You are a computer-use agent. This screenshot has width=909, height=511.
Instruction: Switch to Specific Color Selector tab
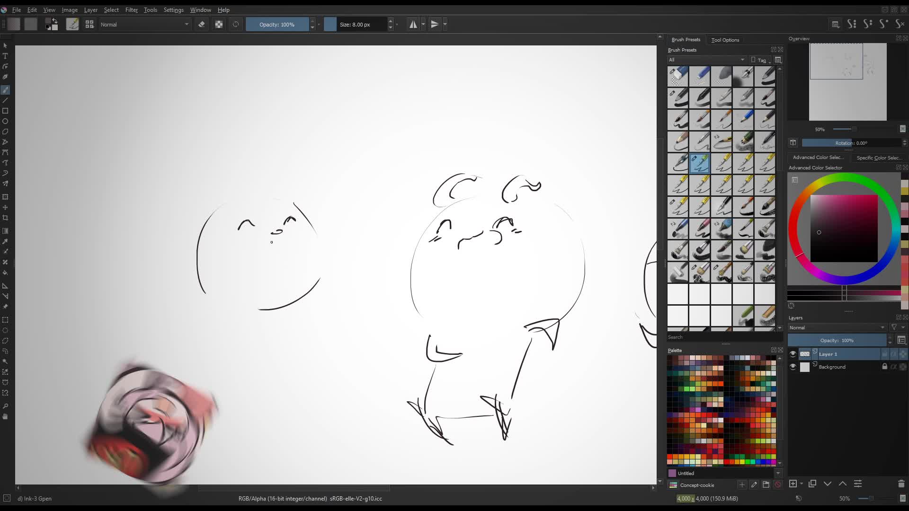(x=879, y=158)
